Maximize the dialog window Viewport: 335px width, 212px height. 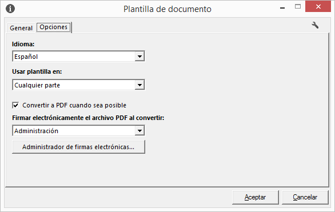point(298,7)
